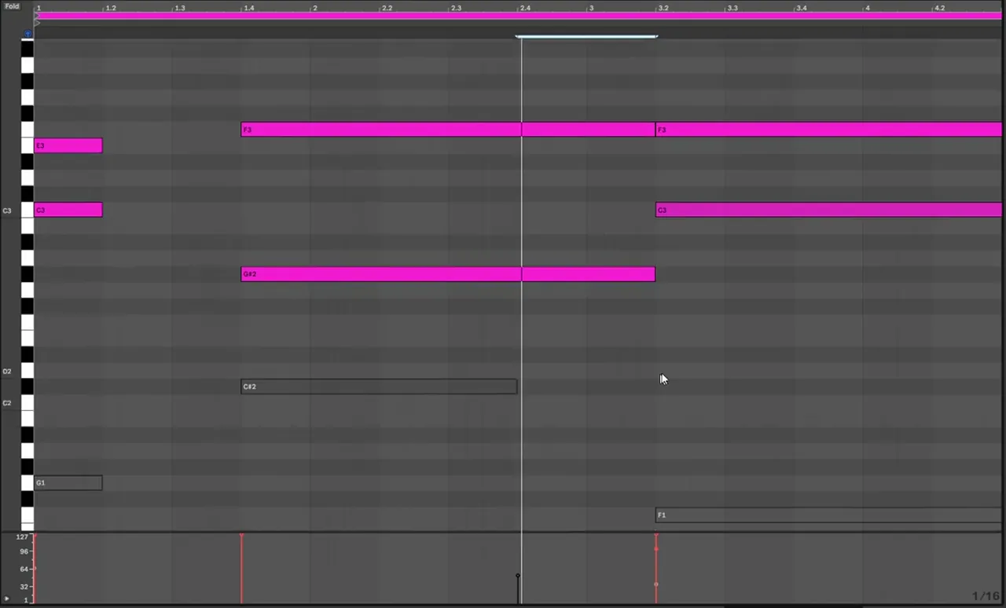Click the 1/16 grid size label

(x=986, y=596)
